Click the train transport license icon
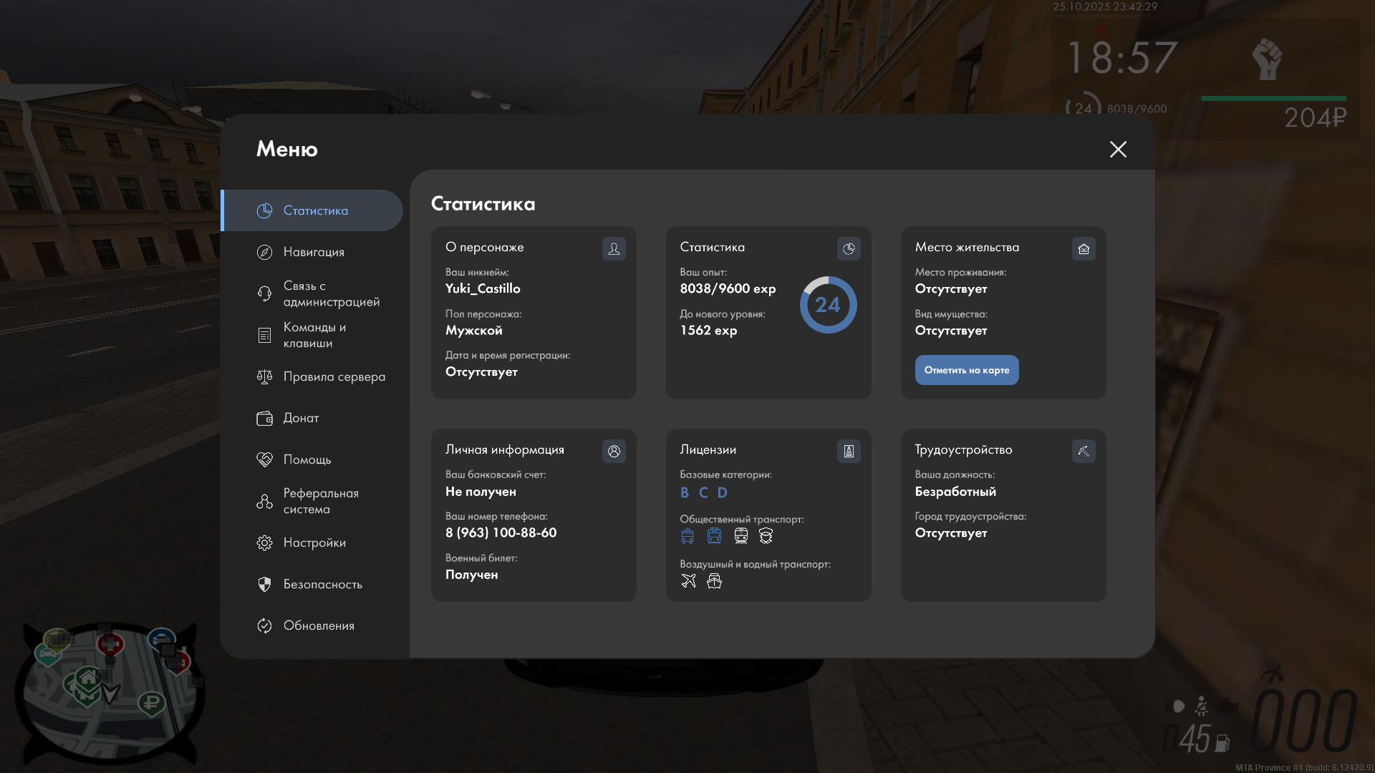Screen dimensions: 1375x773 [x=741, y=535]
